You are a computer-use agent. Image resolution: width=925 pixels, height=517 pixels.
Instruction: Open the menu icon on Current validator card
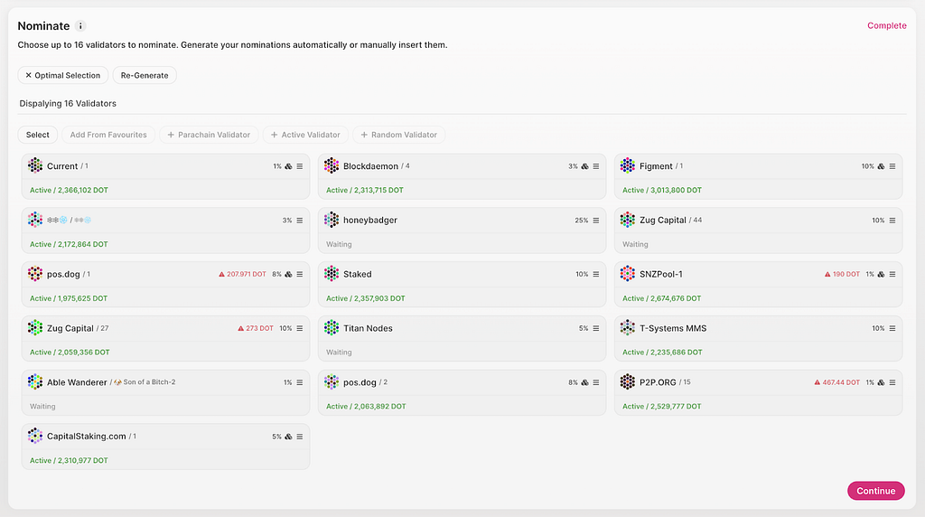[x=300, y=166]
